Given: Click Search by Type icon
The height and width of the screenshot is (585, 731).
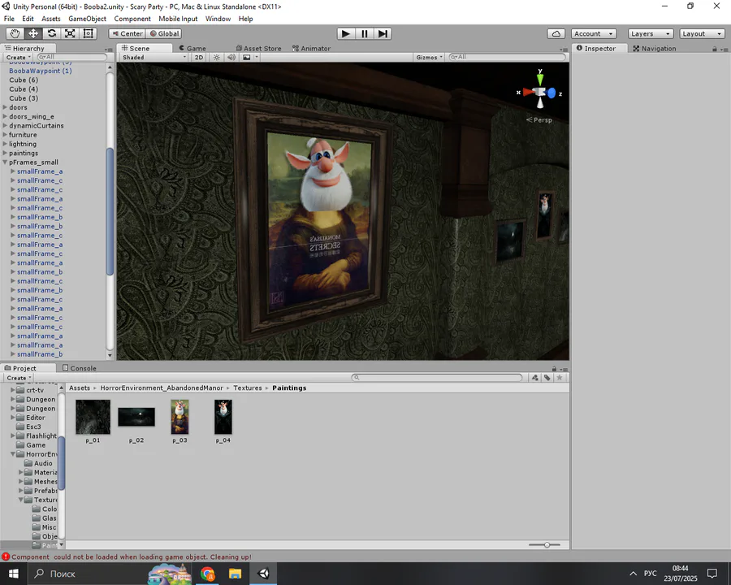Looking at the screenshot, I should [534, 378].
